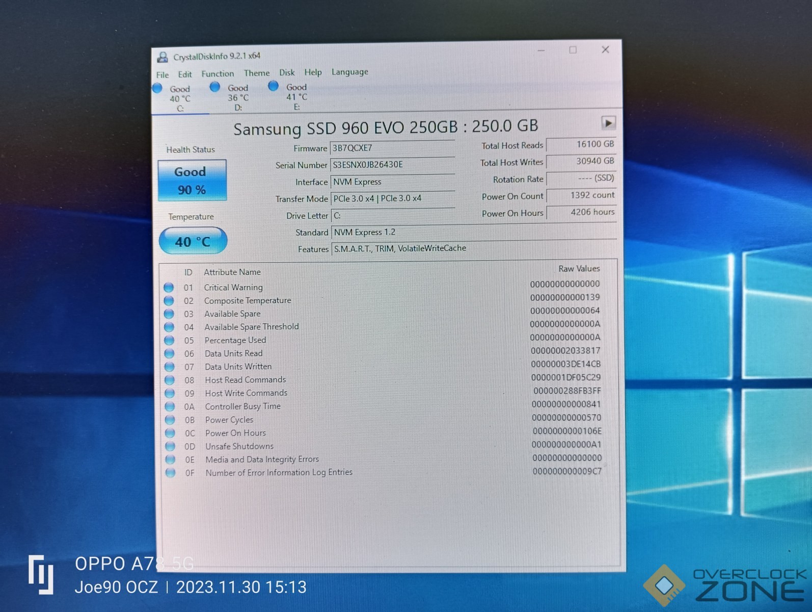
Task: Click the Total Host Reads value 16100 GB
Action: tap(581, 144)
